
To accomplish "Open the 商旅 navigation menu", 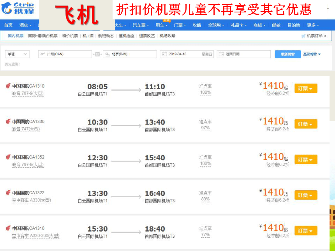I will (259, 25).
